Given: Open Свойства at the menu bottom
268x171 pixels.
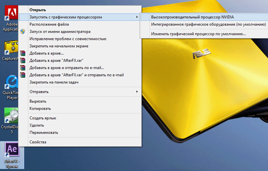Looking at the screenshot, I should [x=80, y=142].
